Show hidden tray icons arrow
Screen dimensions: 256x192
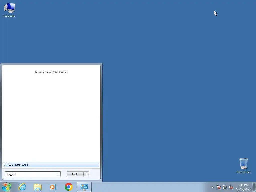tap(212, 187)
